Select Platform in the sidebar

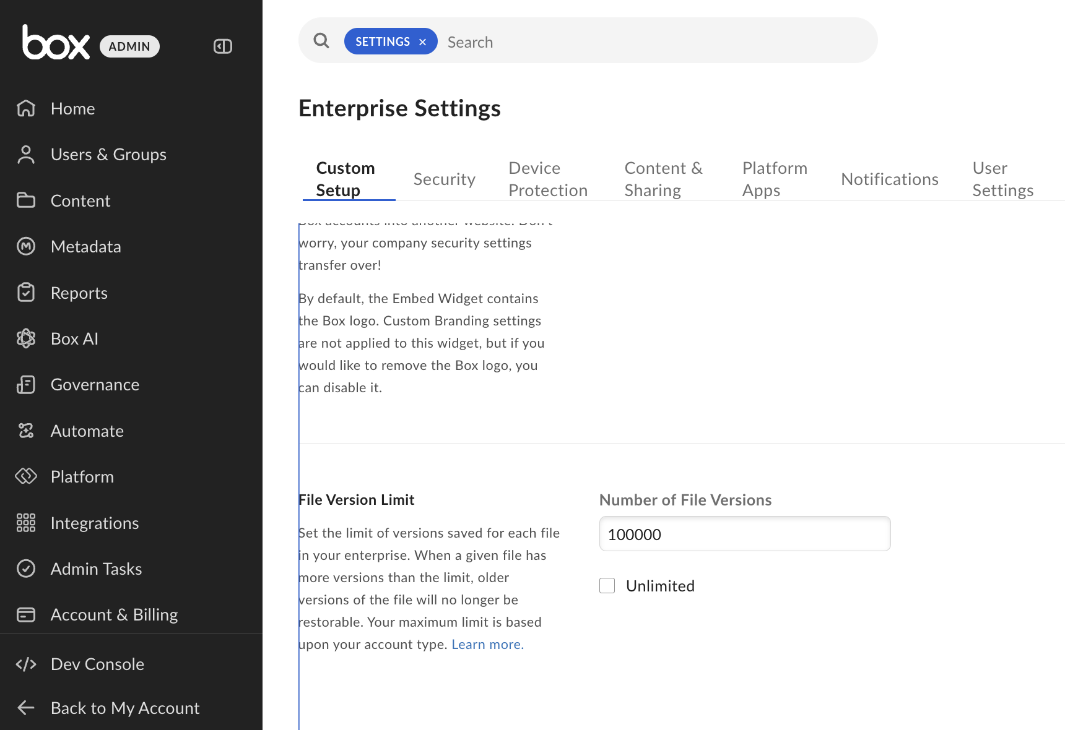tap(82, 477)
